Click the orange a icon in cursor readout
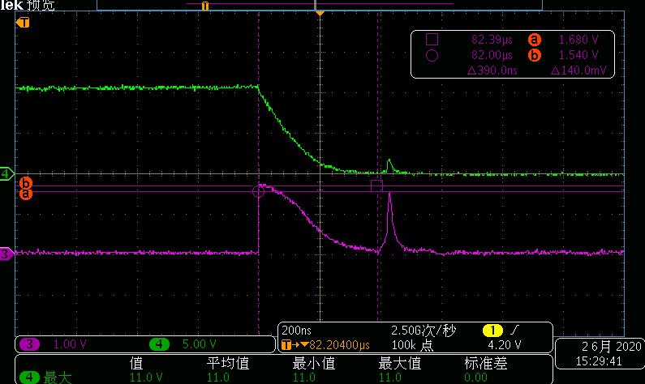Image resolution: width=645 pixels, height=384 pixels. click(x=534, y=40)
